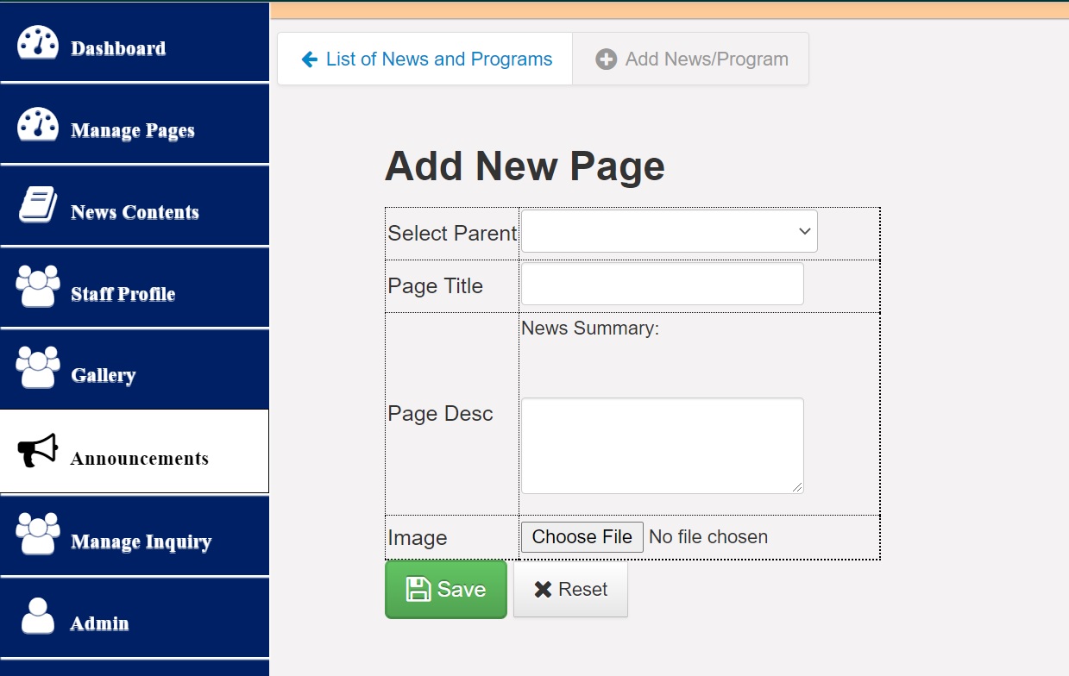Click the Admin user silhouette icon
Screen dimensions: 1069x676
(36, 617)
